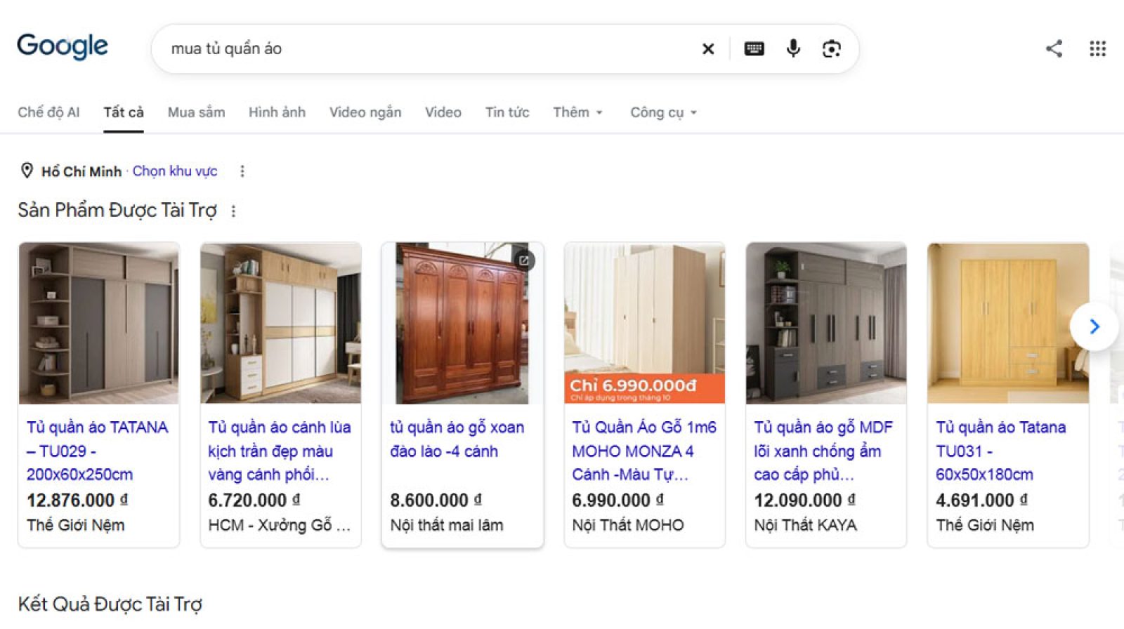Open the Google apps grid
The width and height of the screenshot is (1124, 629).
(x=1097, y=48)
